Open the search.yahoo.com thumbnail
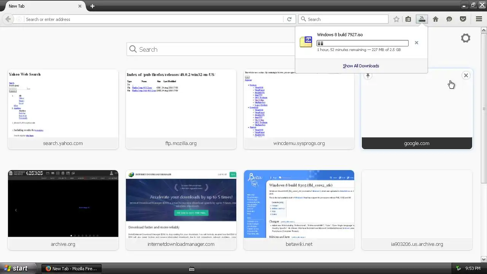The height and width of the screenshot is (274, 487). [x=63, y=109]
